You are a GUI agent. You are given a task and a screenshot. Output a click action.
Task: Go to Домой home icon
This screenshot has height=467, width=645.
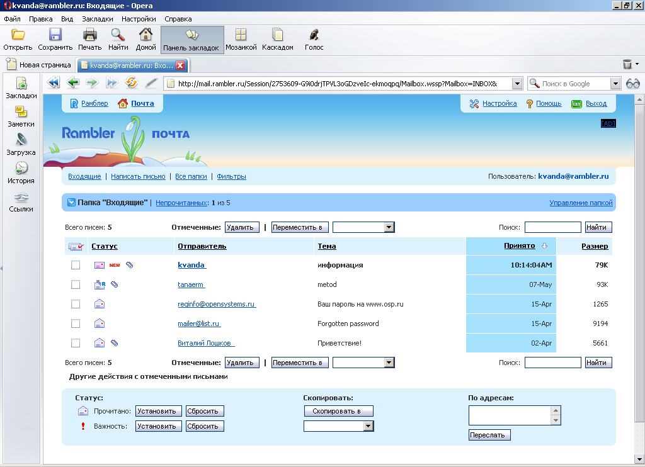point(146,35)
